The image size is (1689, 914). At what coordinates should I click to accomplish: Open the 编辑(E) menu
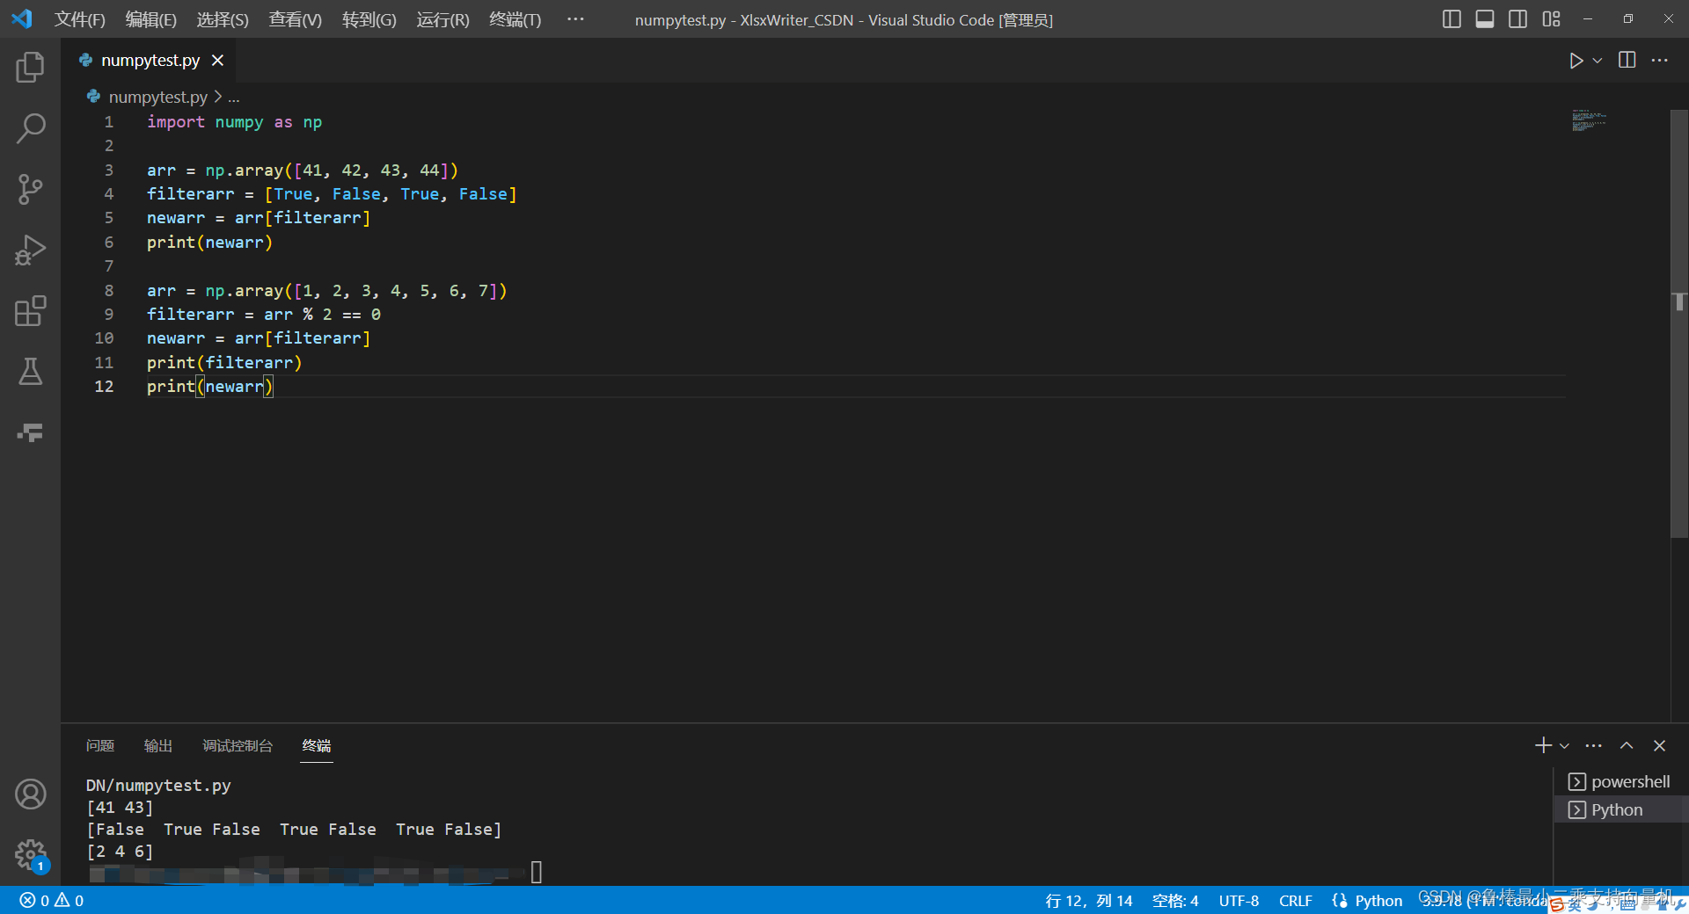click(151, 19)
